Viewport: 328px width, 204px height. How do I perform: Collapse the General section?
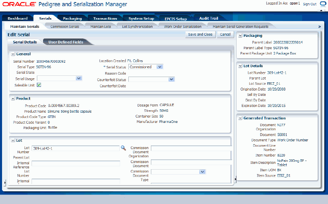pyautogui.click(x=13, y=54)
